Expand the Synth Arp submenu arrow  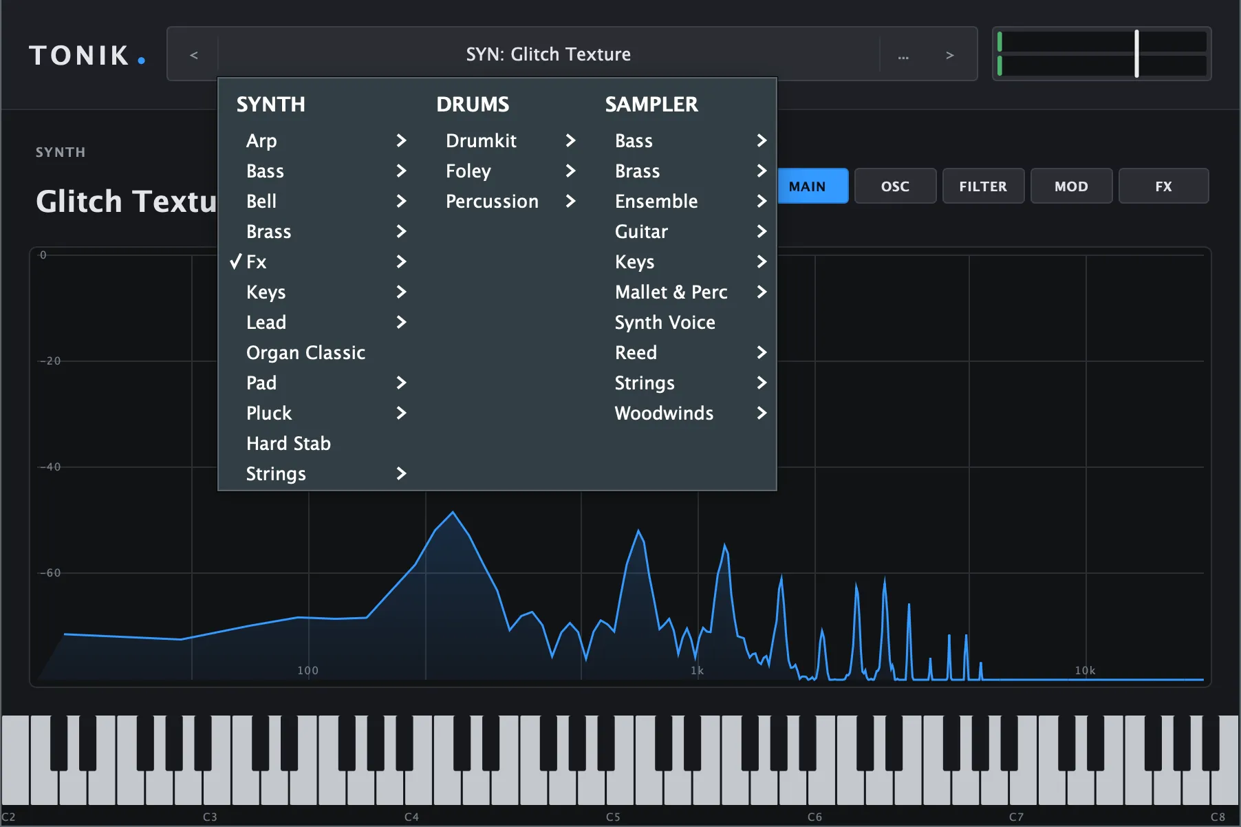tap(401, 140)
